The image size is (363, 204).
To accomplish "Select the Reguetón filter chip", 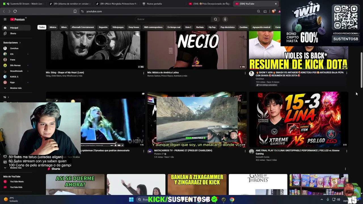I will (x=103, y=27).
